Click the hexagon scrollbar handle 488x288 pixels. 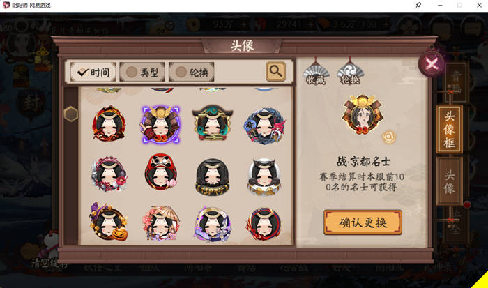click(71, 114)
